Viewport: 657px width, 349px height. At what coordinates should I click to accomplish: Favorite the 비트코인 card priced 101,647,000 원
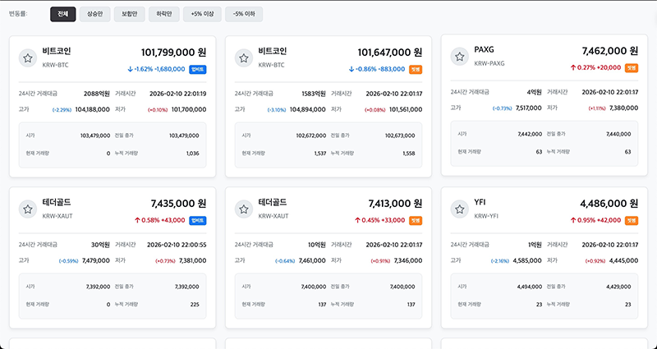(x=244, y=58)
